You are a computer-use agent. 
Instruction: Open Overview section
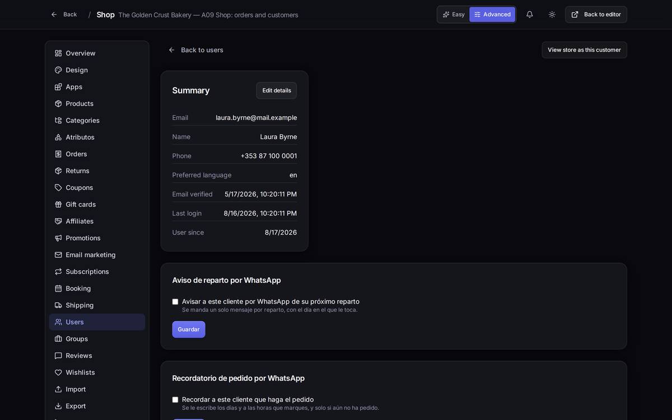click(x=97, y=53)
